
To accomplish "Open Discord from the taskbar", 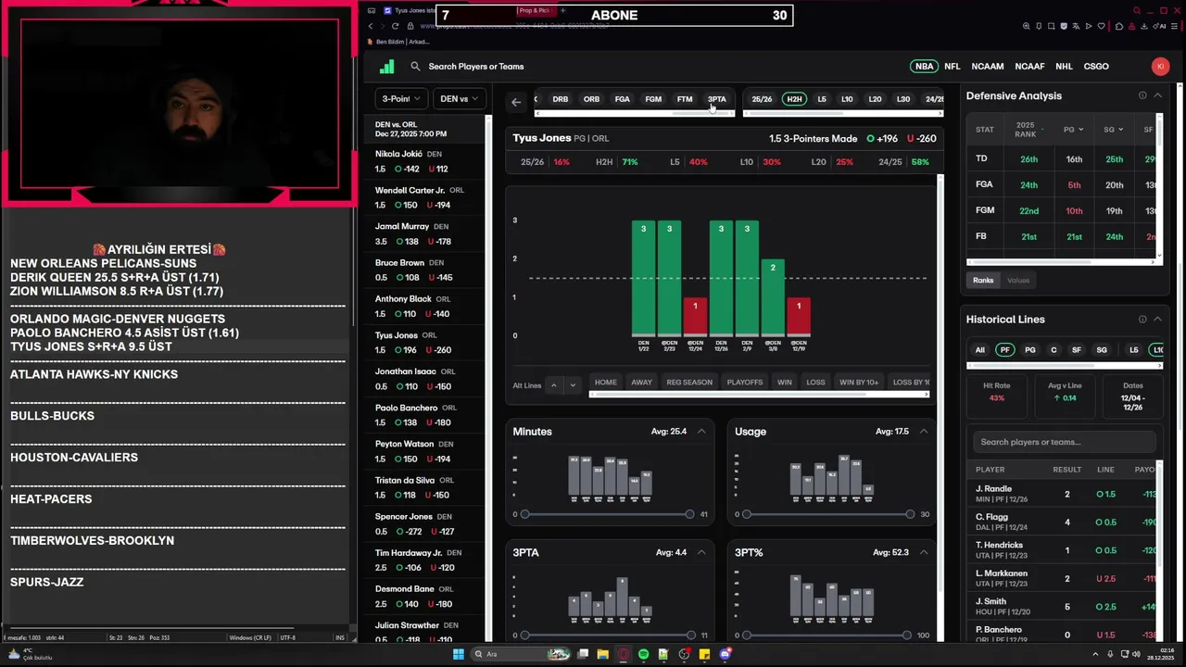I will (x=725, y=654).
